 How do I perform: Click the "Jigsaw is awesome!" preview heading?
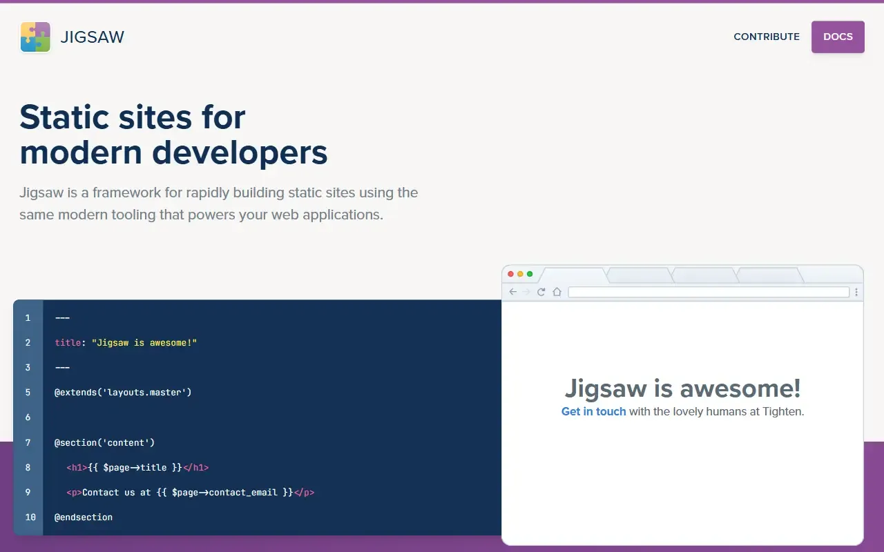pos(683,388)
